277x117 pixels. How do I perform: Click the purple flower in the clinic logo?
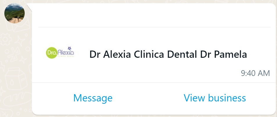tap(69, 48)
